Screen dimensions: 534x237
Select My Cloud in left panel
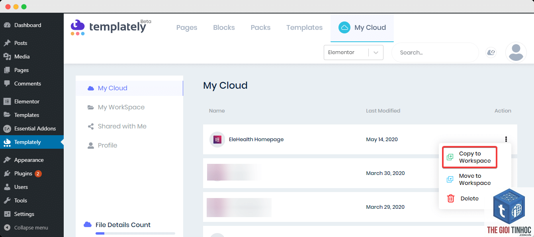pos(129,88)
